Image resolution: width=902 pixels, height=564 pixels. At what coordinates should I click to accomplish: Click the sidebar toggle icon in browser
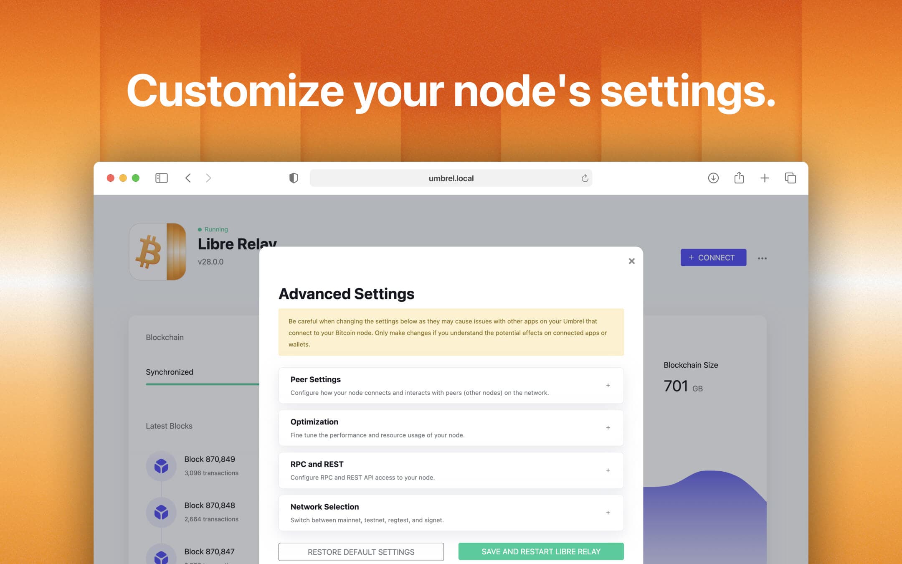[x=162, y=178]
